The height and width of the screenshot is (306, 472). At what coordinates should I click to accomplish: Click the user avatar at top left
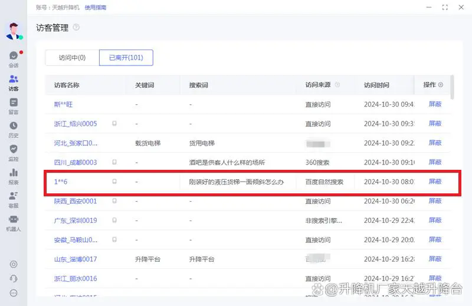[x=13, y=31]
